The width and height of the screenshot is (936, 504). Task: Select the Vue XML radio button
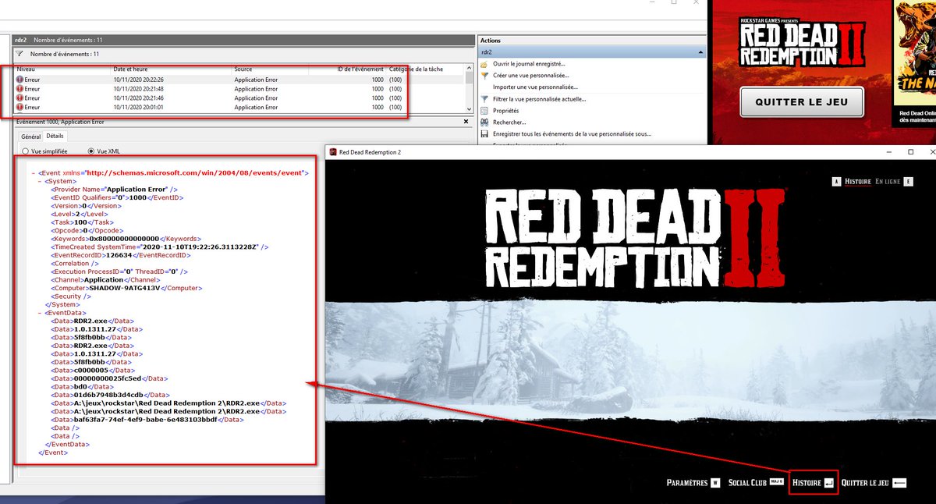(91, 151)
